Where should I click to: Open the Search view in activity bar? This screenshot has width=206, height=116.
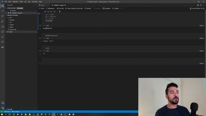(3, 11)
